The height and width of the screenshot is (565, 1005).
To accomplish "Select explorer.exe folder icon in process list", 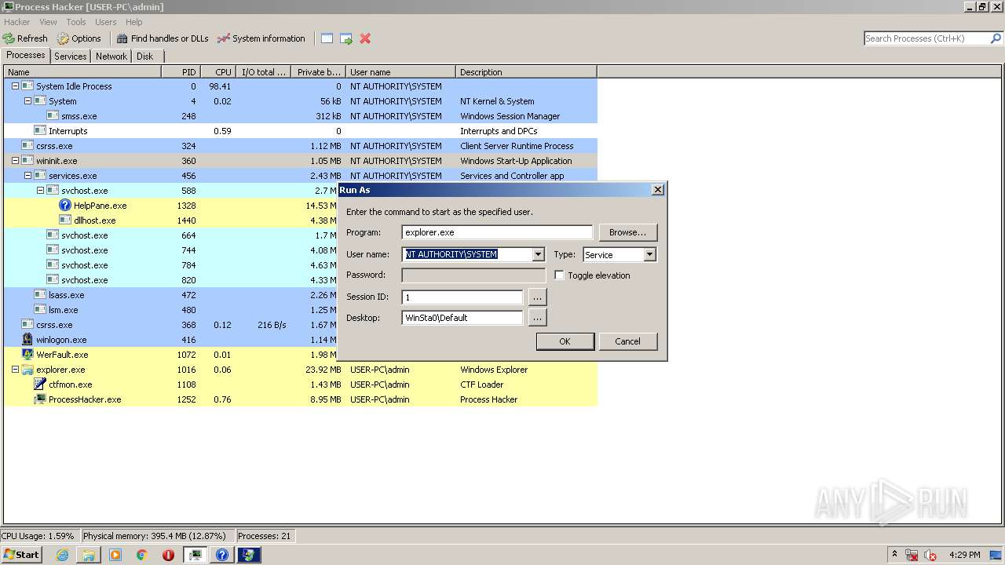I will coord(27,370).
